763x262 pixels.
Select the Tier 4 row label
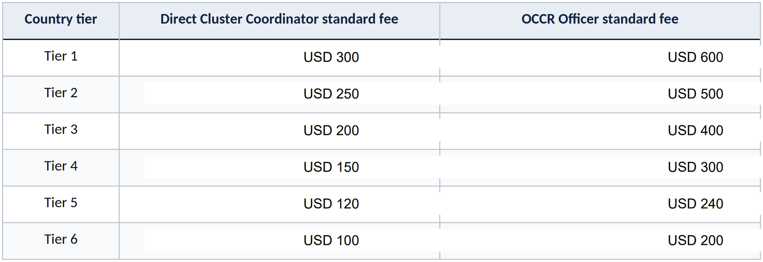pos(61,166)
